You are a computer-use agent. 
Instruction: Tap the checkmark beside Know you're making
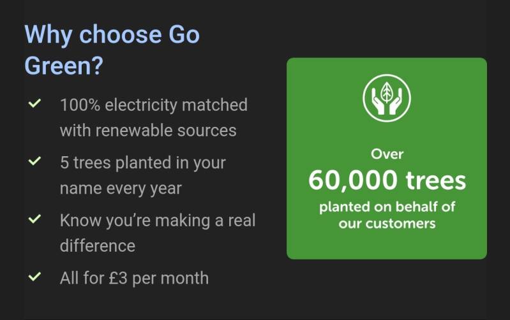point(34,219)
